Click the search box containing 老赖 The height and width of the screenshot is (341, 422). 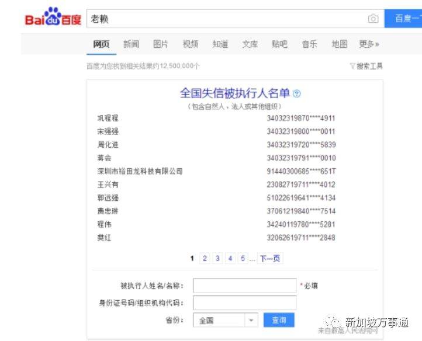click(x=228, y=19)
